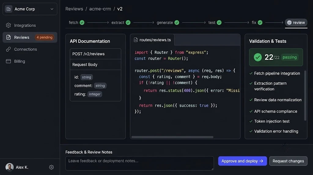Screen dimensions: 313x175
Task: Select the routes/reviews.ts file tab
Action: (x=152, y=40)
